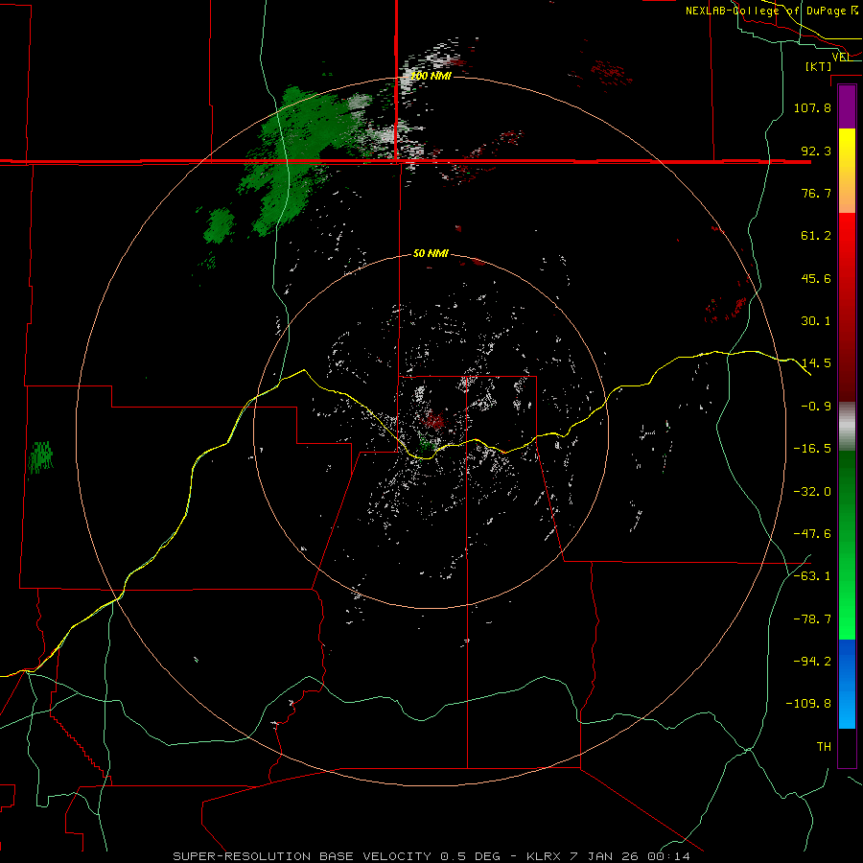Click the -0.9 legend value
This screenshot has width=863, height=863.
[x=816, y=407]
